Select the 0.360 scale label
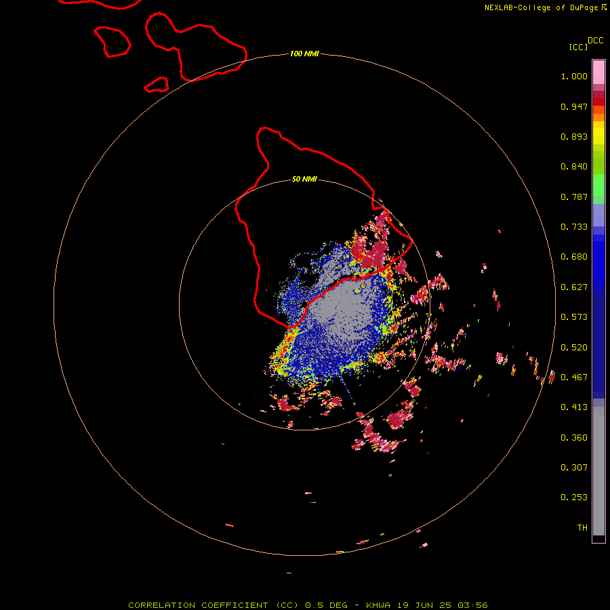This screenshot has height=610, width=610. click(x=574, y=438)
